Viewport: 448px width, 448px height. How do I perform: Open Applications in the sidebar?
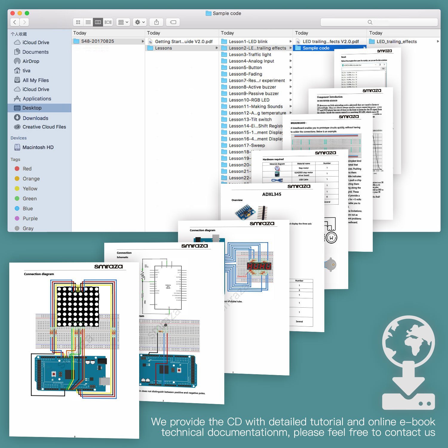32,99
